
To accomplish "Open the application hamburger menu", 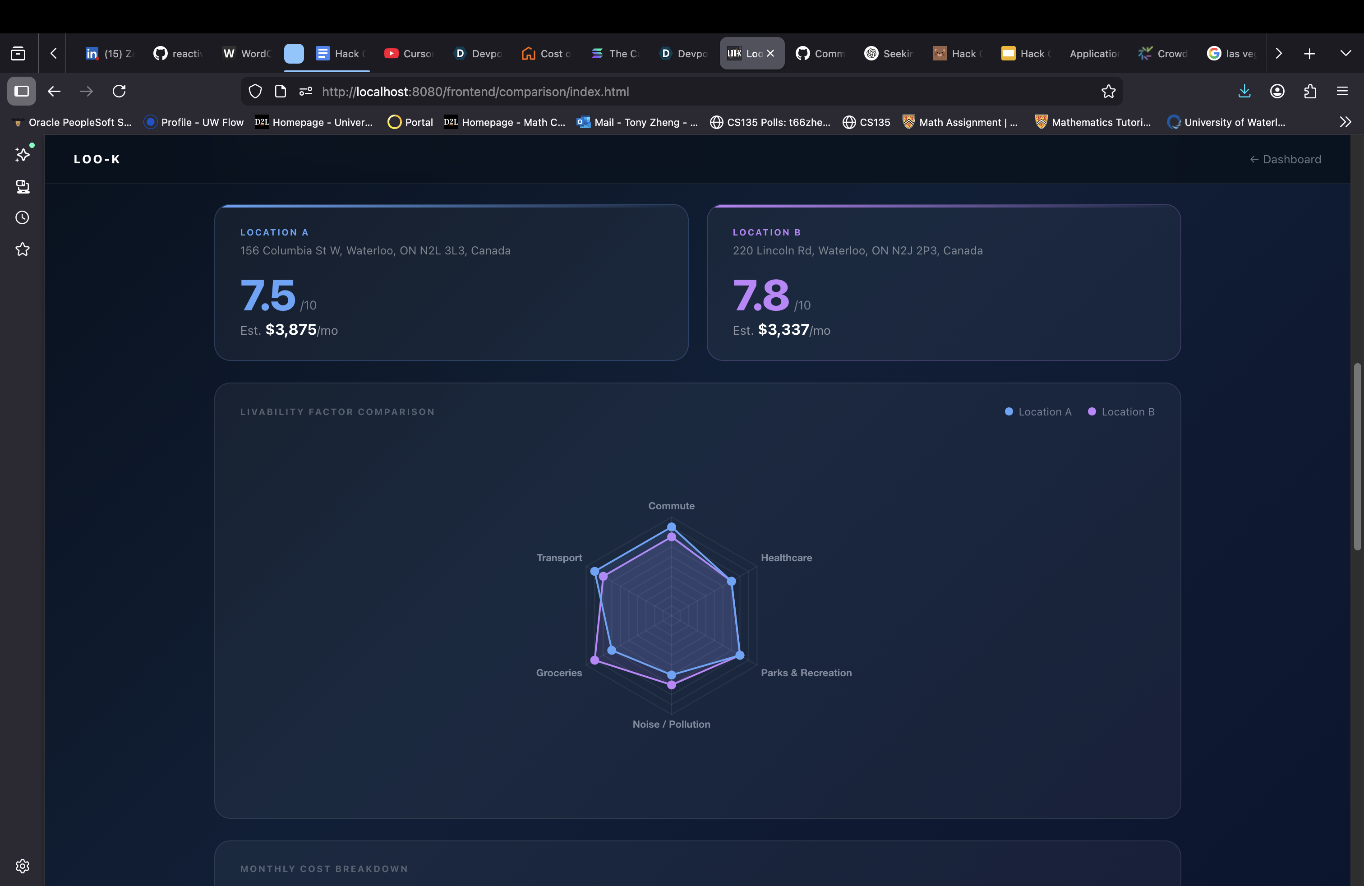I will click(1342, 92).
